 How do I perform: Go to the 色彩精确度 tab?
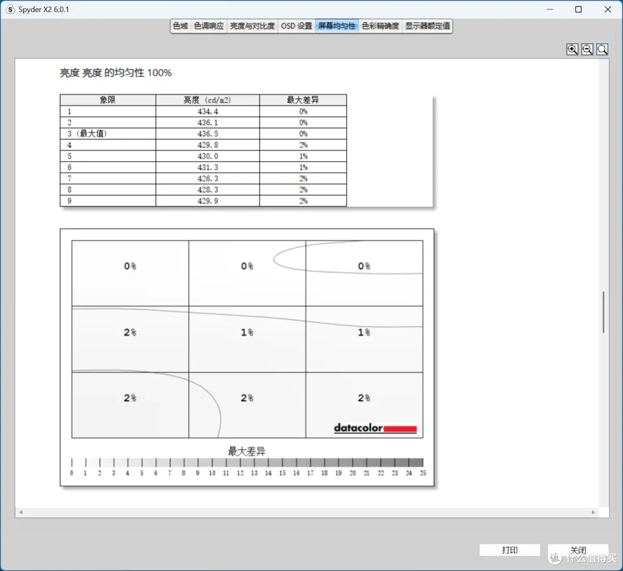380,26
